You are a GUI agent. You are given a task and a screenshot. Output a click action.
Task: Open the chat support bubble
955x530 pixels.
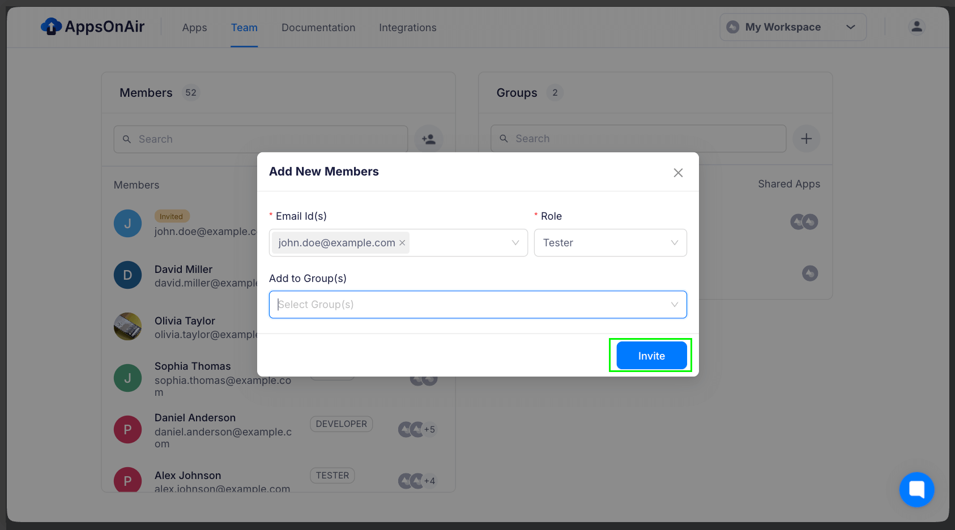(916, 489)
